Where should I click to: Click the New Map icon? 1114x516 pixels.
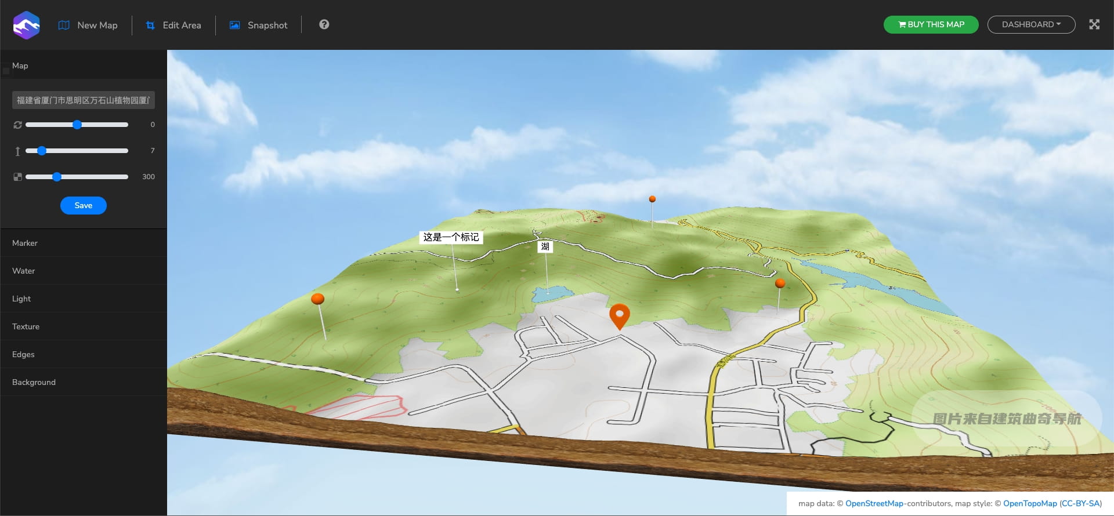pyautogui.click(x=64, y=25)
